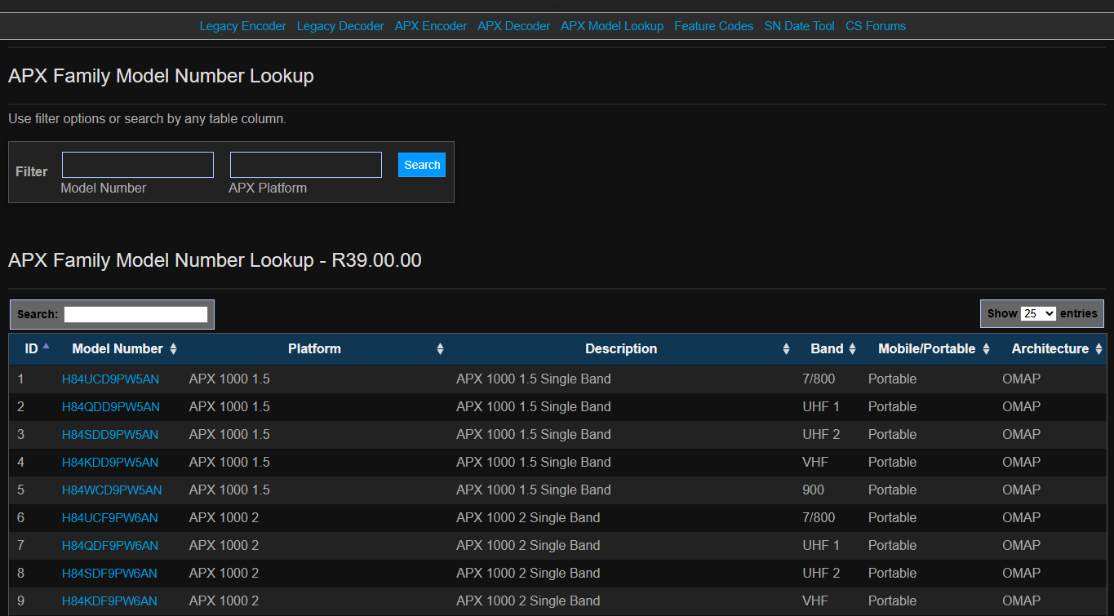Visit the CS Forums link
Viewport: 1114px width, 616px height.
[876, 26]
